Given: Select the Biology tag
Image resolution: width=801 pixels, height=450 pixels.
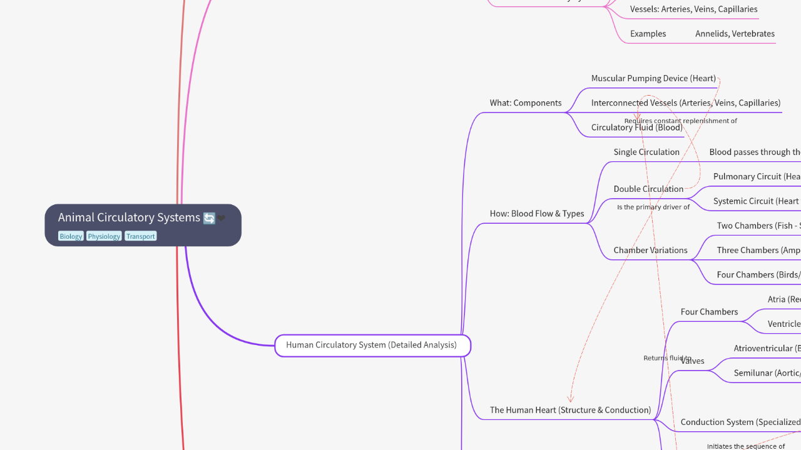Looking at the screenshot, I should pos(71,236).
